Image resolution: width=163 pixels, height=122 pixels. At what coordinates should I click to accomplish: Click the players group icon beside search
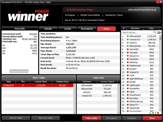[159, 32]
